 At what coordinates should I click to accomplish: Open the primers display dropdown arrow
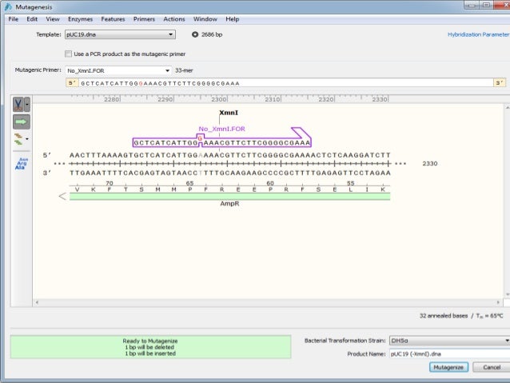click(27, 139)
